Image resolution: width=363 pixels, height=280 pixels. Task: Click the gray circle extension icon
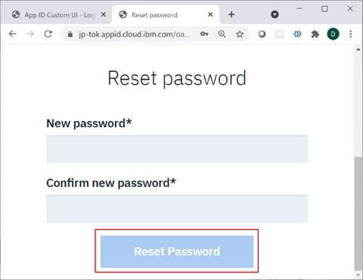262,34
